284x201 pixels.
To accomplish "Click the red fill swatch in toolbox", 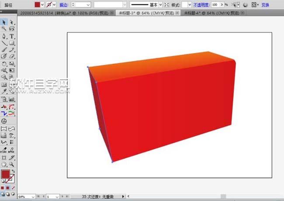I will tap(6, 174).
